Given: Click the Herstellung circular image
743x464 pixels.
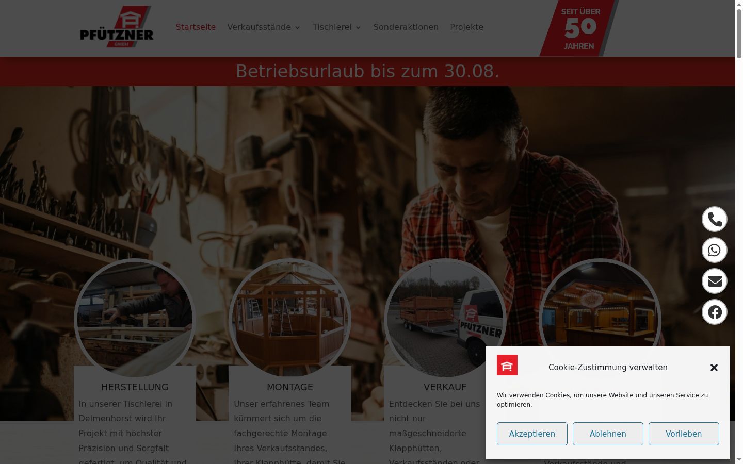Looking at the screenshot, I should 135,319.
